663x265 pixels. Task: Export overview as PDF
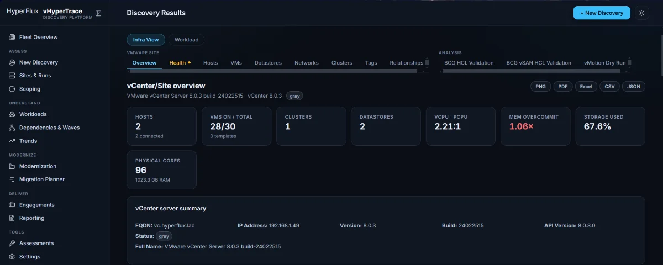[x=562, y=87]
